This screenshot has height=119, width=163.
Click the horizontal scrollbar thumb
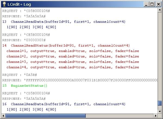(46, 115)
